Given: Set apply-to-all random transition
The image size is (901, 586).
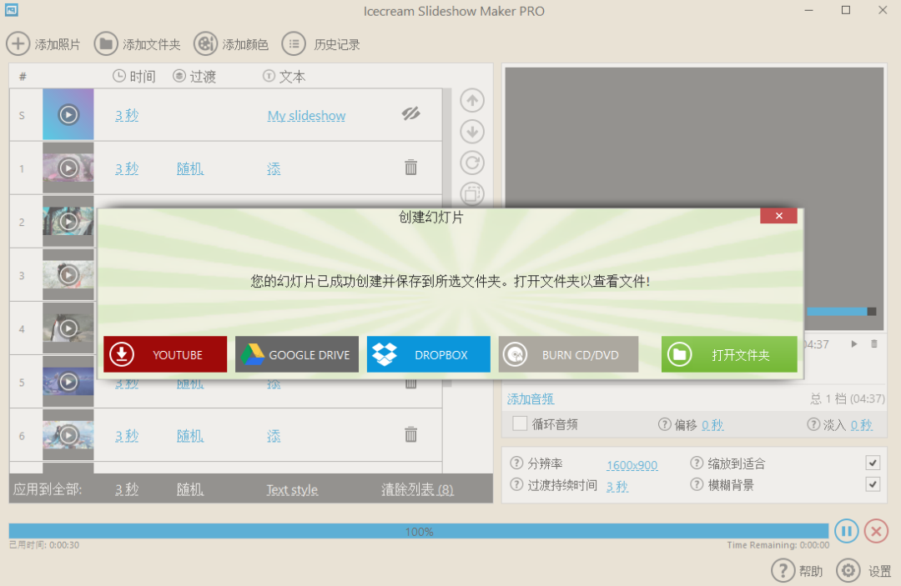Looking at the screenshot, I should [190, 489].
